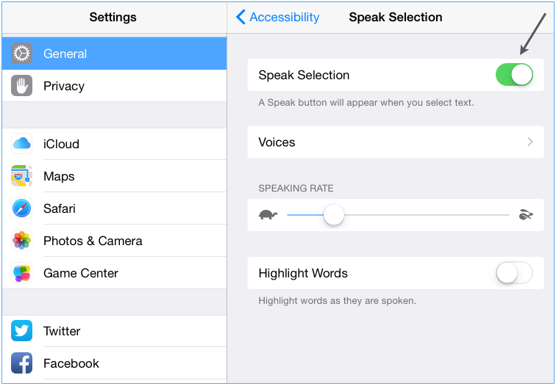Tap the Maps app icon
This screenshot has height=386, width=556.
click(x=21, y=176)
